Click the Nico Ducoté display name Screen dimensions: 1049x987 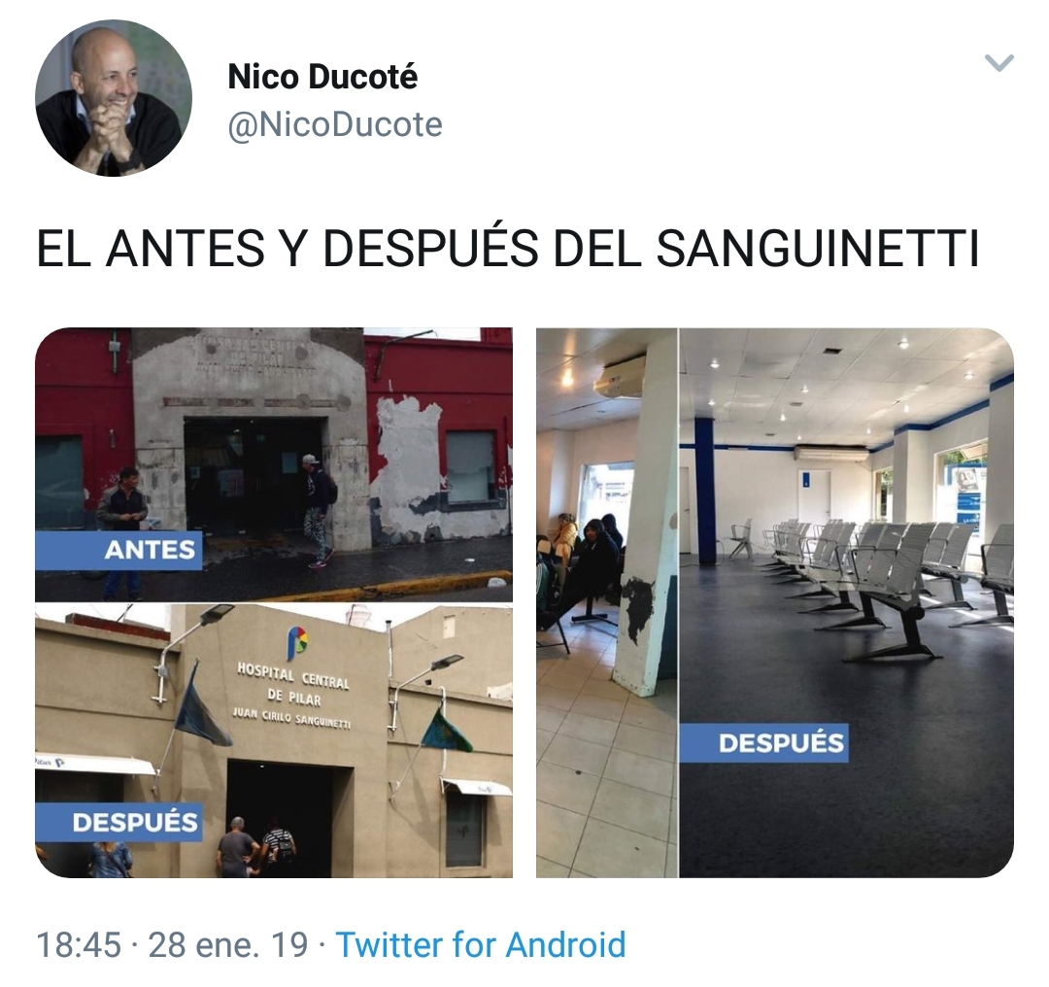tap(322, 77)
